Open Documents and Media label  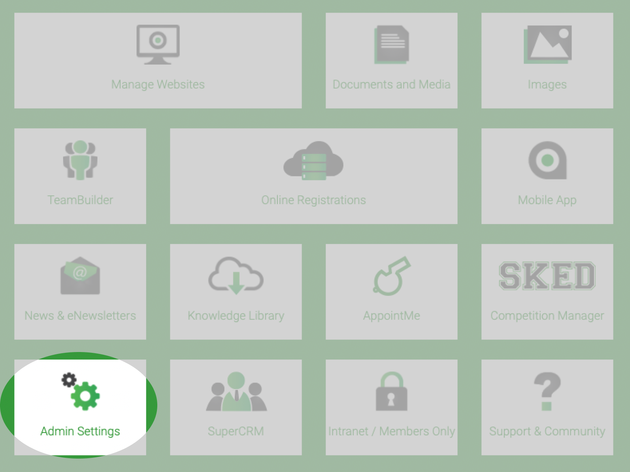point(392,84)
